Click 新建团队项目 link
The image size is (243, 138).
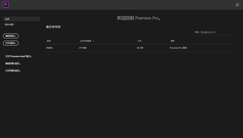tap(13, 63)
